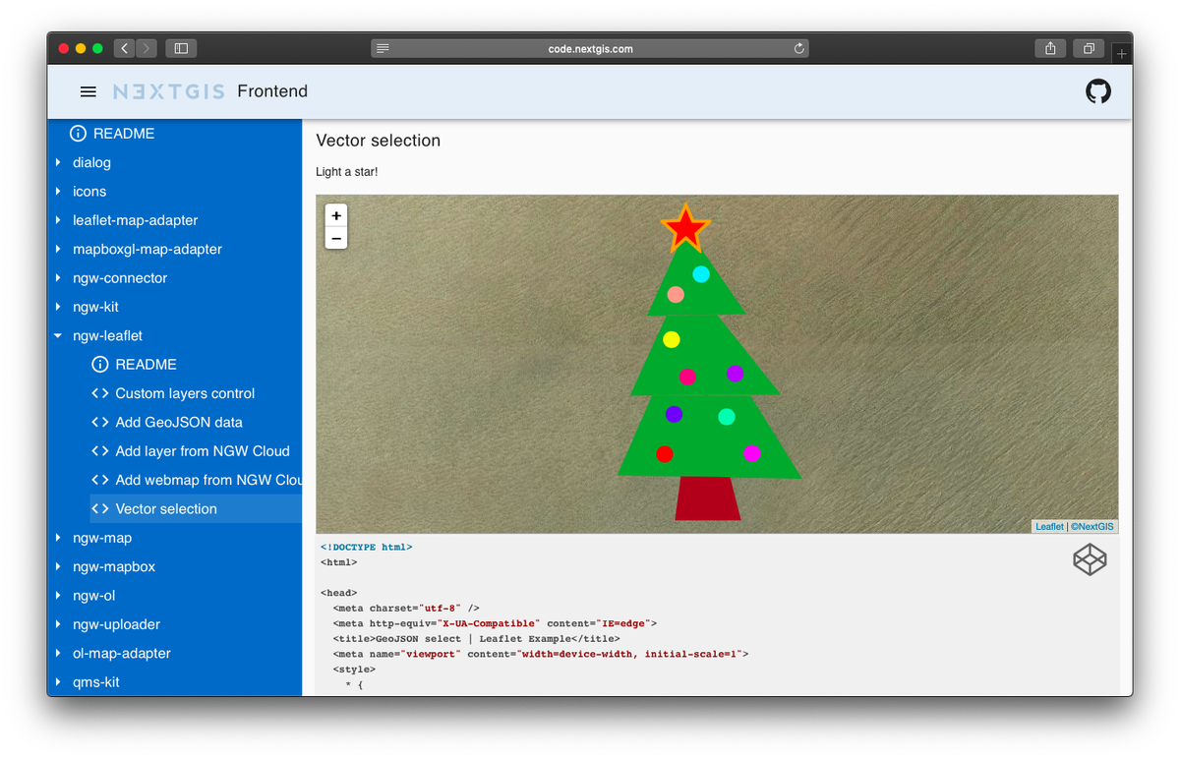Expand the dialog tree node
The image size is (1180, 759).
(58, 162)
